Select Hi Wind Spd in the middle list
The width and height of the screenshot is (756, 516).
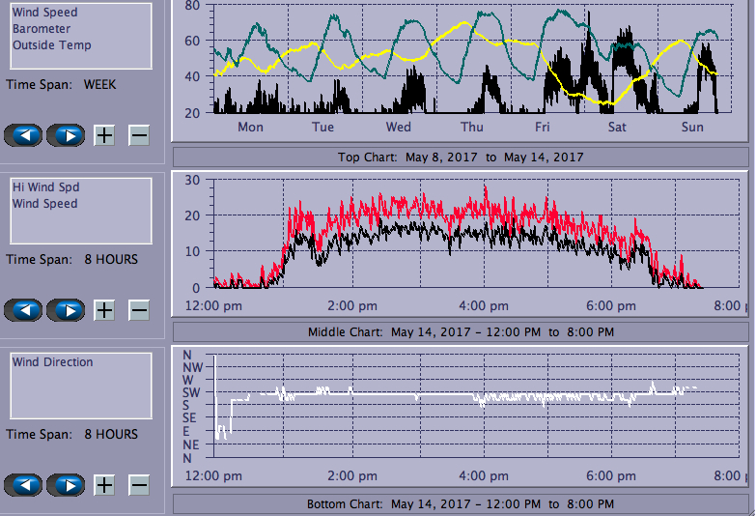click(45, 187)
